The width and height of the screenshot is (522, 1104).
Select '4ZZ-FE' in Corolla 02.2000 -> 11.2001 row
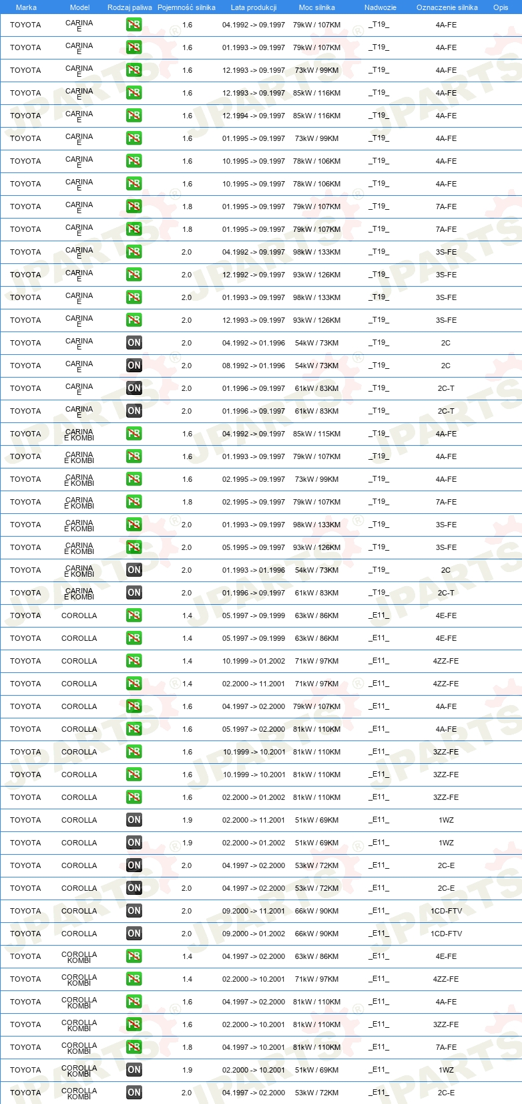446,684
